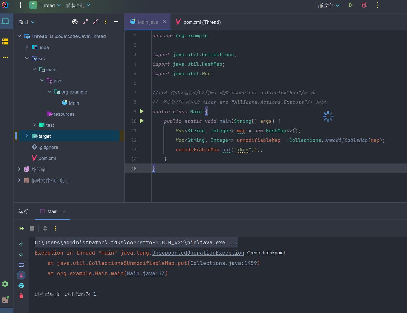Open more options in the Run toolbar
407x313 pixels.
[x=55, y=228]
